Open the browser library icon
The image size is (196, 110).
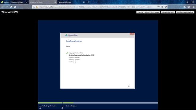185,7
